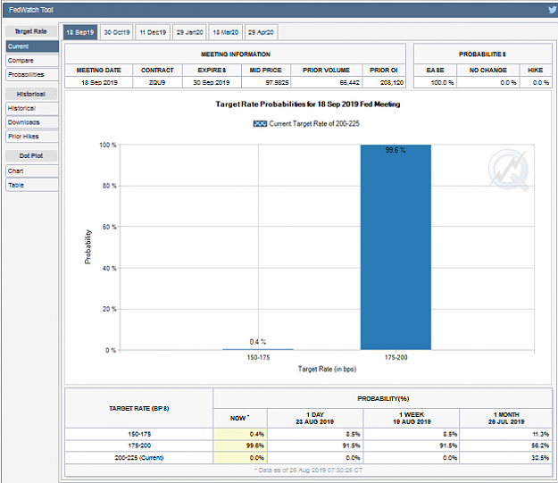
Task: Open the Downloads sidebar button
Action: 32,122
